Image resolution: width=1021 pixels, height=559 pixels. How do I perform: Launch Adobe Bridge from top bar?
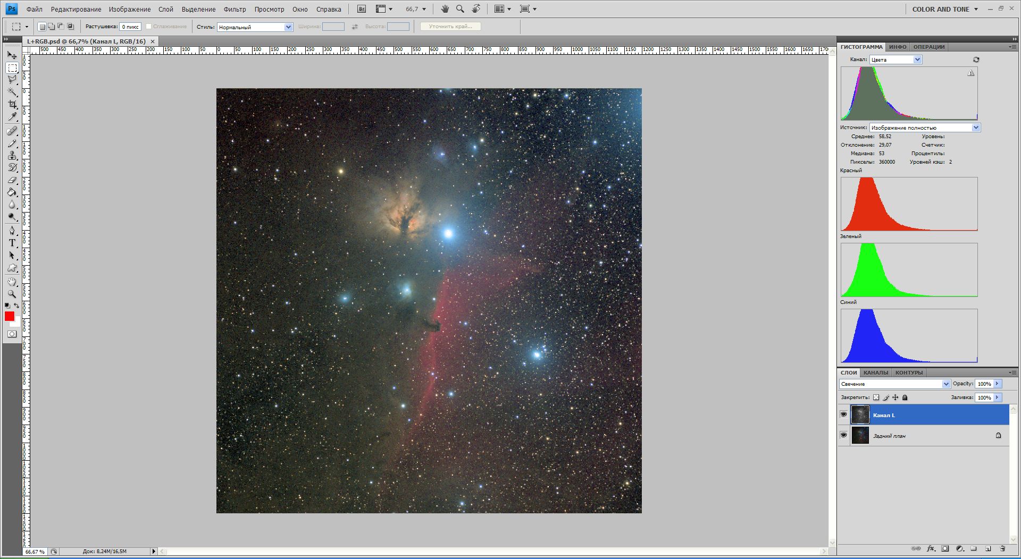click(362, 9)
